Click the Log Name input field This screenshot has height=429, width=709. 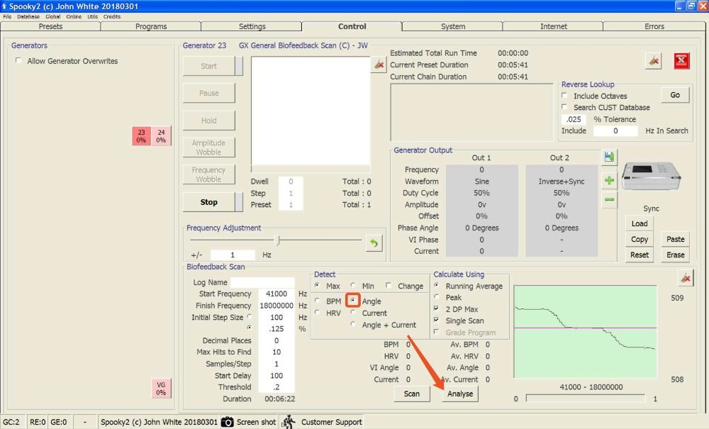click(x=262, y=282)
